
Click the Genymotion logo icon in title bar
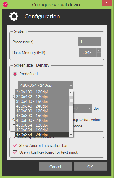click(x=5, y=4)
